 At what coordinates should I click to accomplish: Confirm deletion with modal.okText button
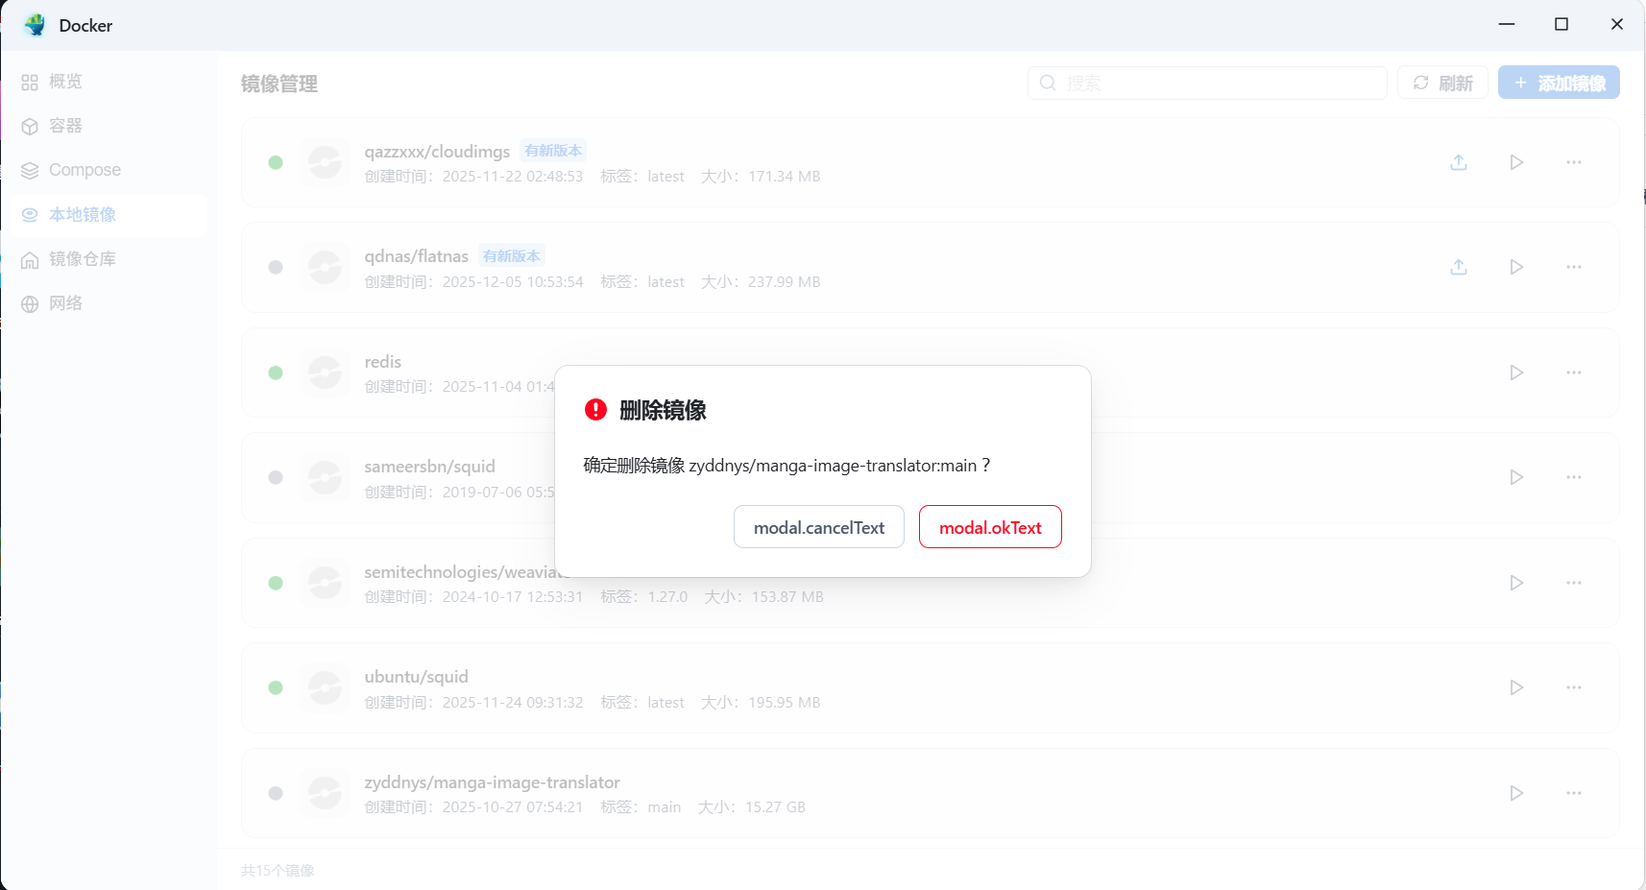tap(990, 527)
